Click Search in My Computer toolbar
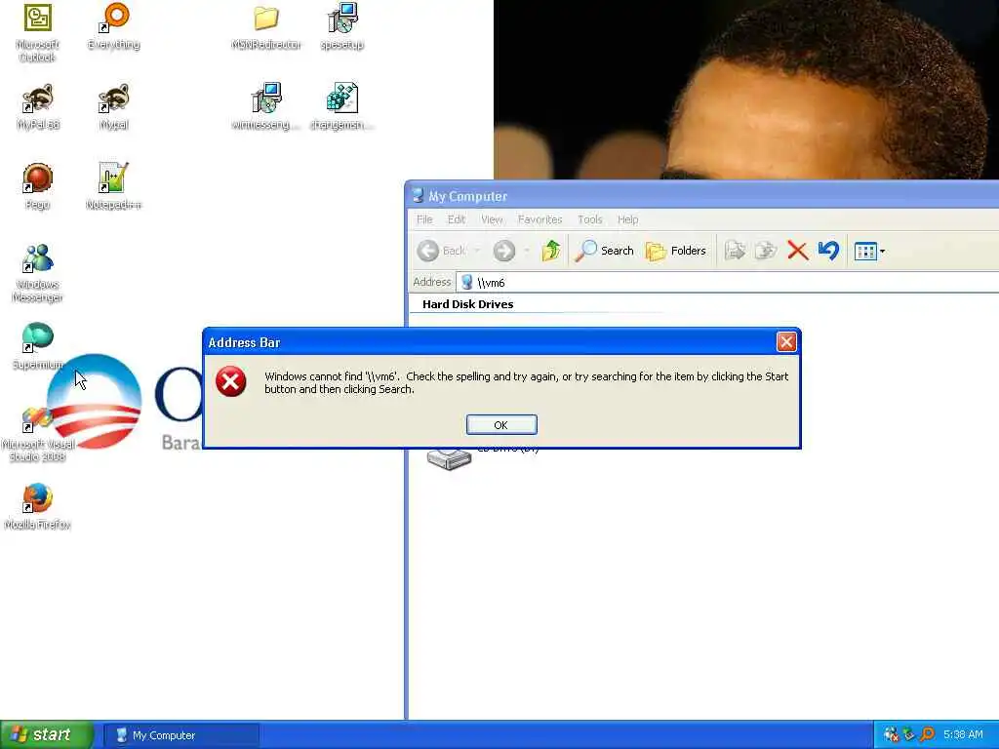This screenshot has width=999, height=749. tap(604, 251)
